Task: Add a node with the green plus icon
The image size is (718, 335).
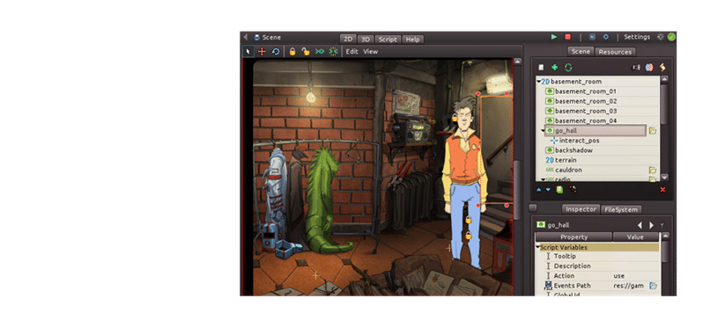Action: [554, 67]
